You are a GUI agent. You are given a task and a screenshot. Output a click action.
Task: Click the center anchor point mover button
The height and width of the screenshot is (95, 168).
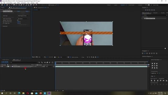[155, 66]
